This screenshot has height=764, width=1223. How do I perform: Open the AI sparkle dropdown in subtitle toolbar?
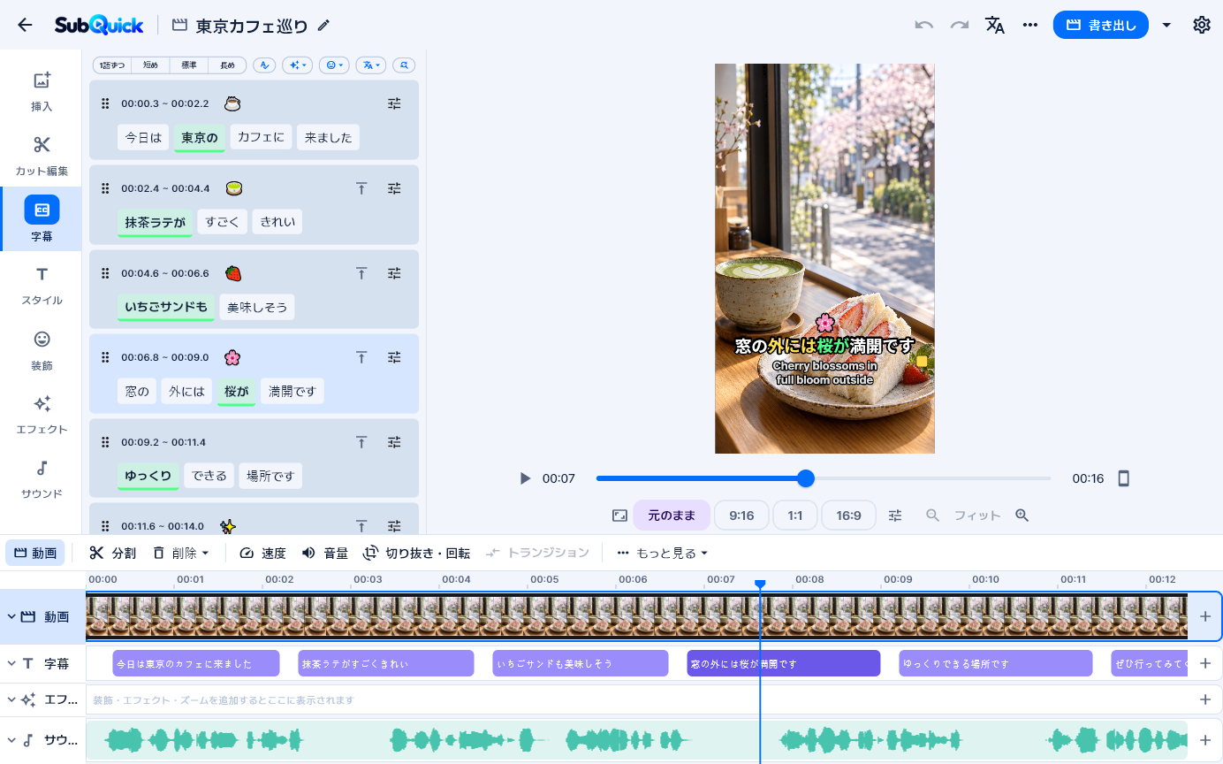coord(297,65)
